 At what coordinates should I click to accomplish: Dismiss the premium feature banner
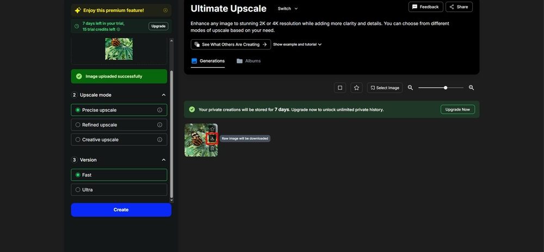coord(165,10)
